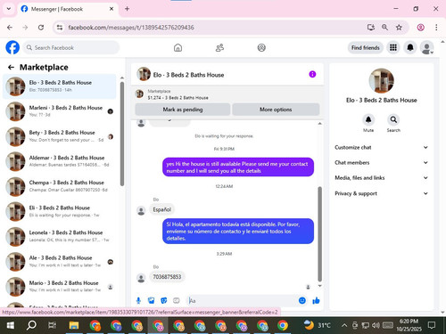The height and width of the screenshot is (334, 446).
Task: Open Marleni - 3 Beds 2 Baths House chat
Action: click(x=60, y=111)
